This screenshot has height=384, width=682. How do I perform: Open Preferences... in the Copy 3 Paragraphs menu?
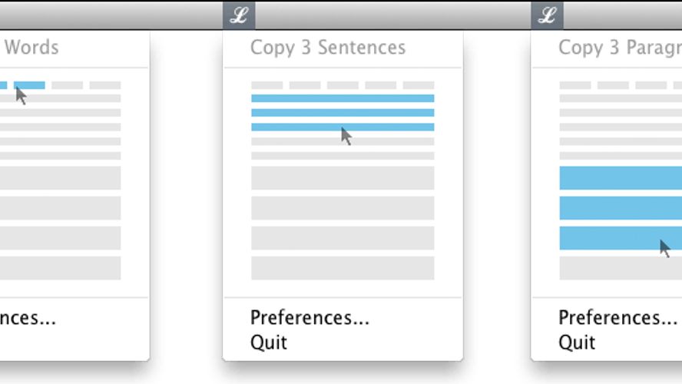point(617,318)
